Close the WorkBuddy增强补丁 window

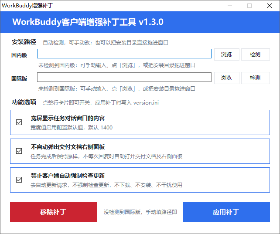point(270,6)
